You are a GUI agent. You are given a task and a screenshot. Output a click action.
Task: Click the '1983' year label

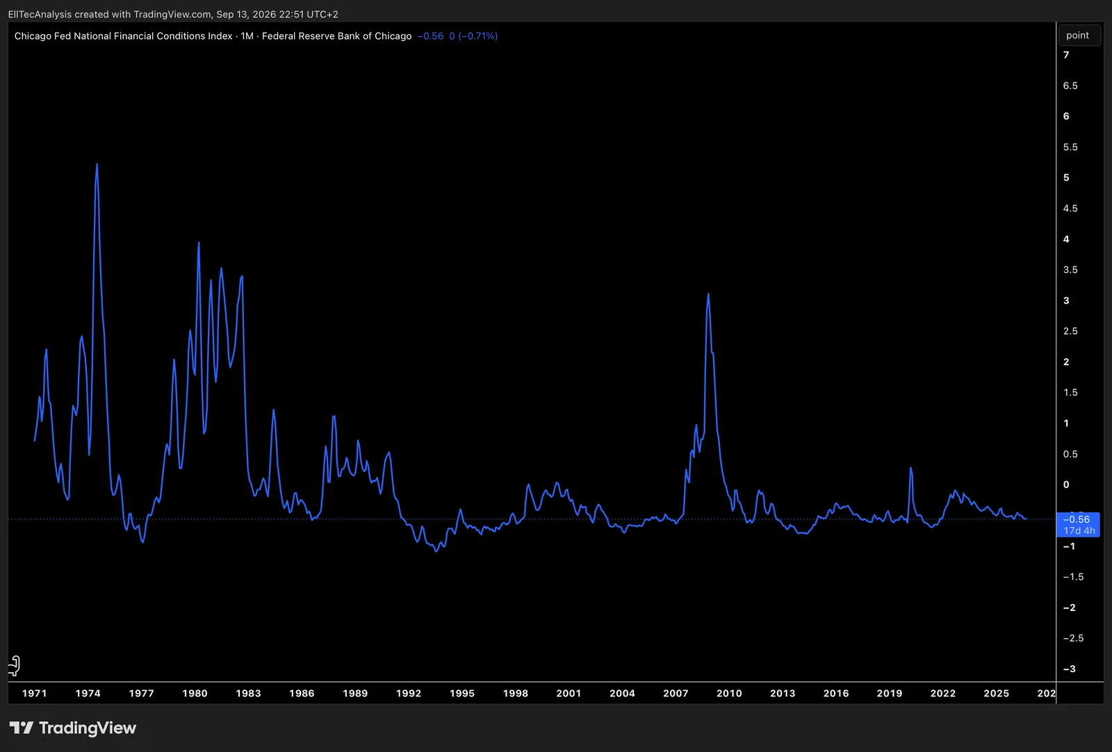pyautogui.click(x=248, y=693)
